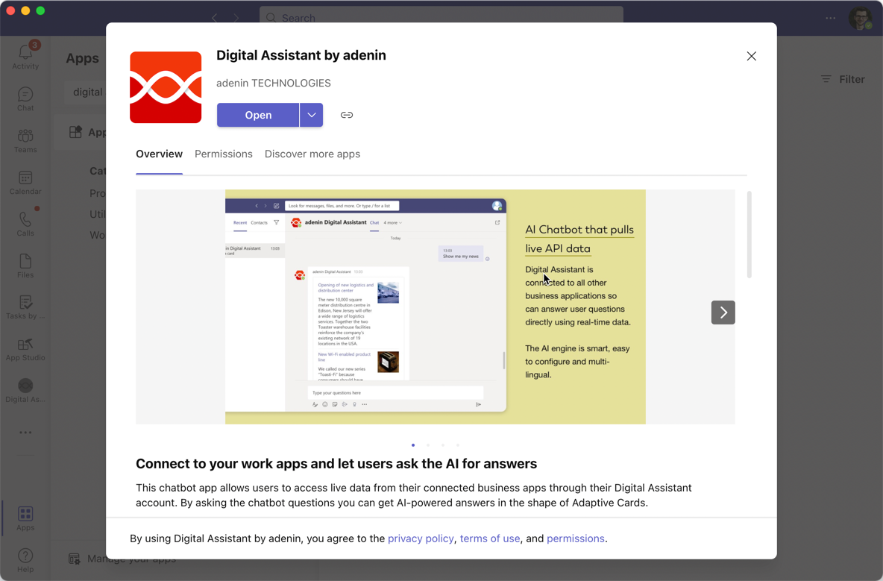This screenshot has height=581, width=883.
Task: Open Tasks by Planner sidebar app
Action: [25, 307]
